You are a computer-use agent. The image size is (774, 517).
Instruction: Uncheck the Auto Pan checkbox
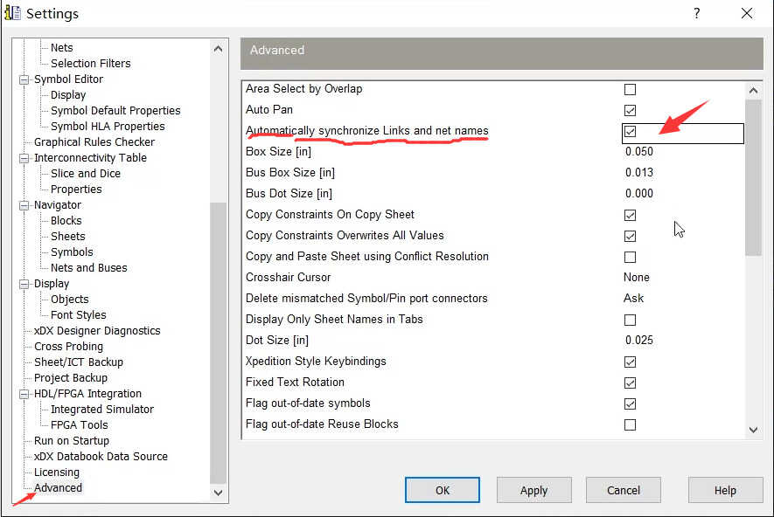630,110
